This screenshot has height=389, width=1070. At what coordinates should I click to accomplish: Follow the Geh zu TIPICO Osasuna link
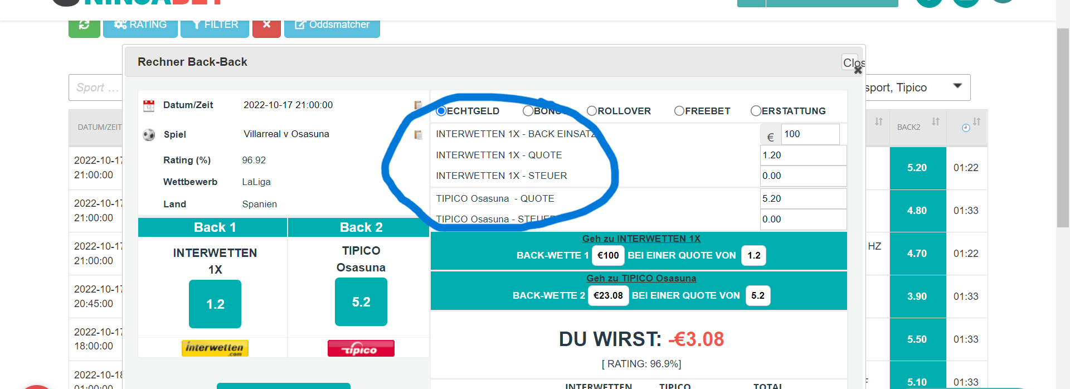click(641, 278)
